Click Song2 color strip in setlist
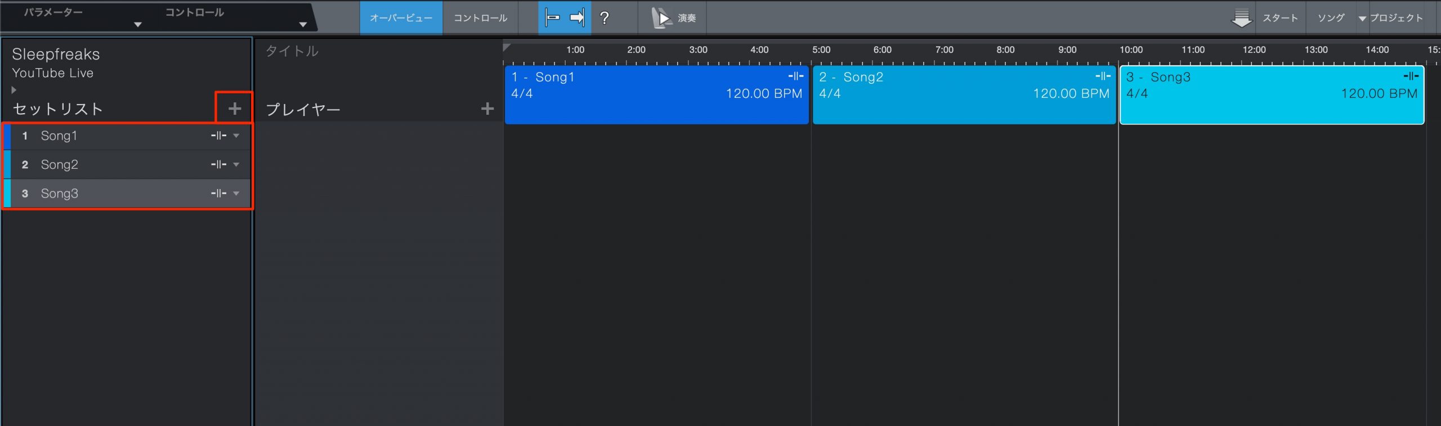1441x426 pixels. 7,164
